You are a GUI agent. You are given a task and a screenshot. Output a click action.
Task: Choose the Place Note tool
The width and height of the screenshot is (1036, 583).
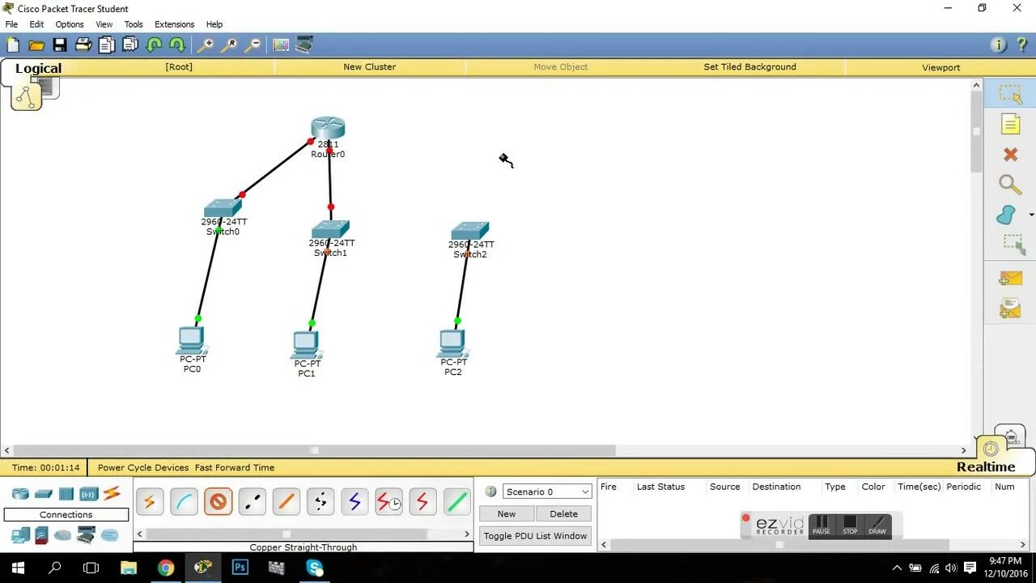click(1010, 124)
